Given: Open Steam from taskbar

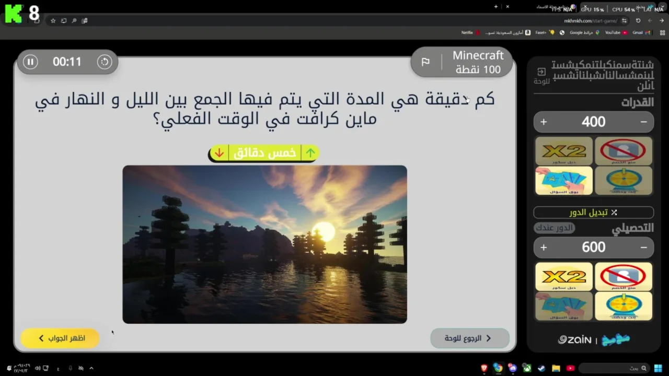Looking at the screenshot, I should coord(541,368).
